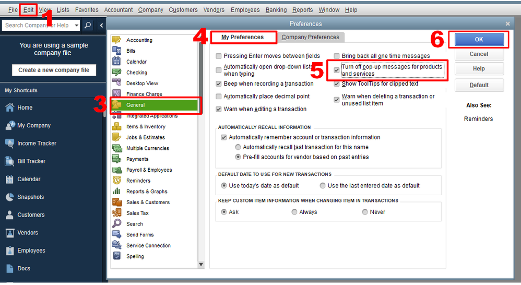Screen dimensions: 521x285
Task: Check Bring back all one time messages
Action: 337,56
